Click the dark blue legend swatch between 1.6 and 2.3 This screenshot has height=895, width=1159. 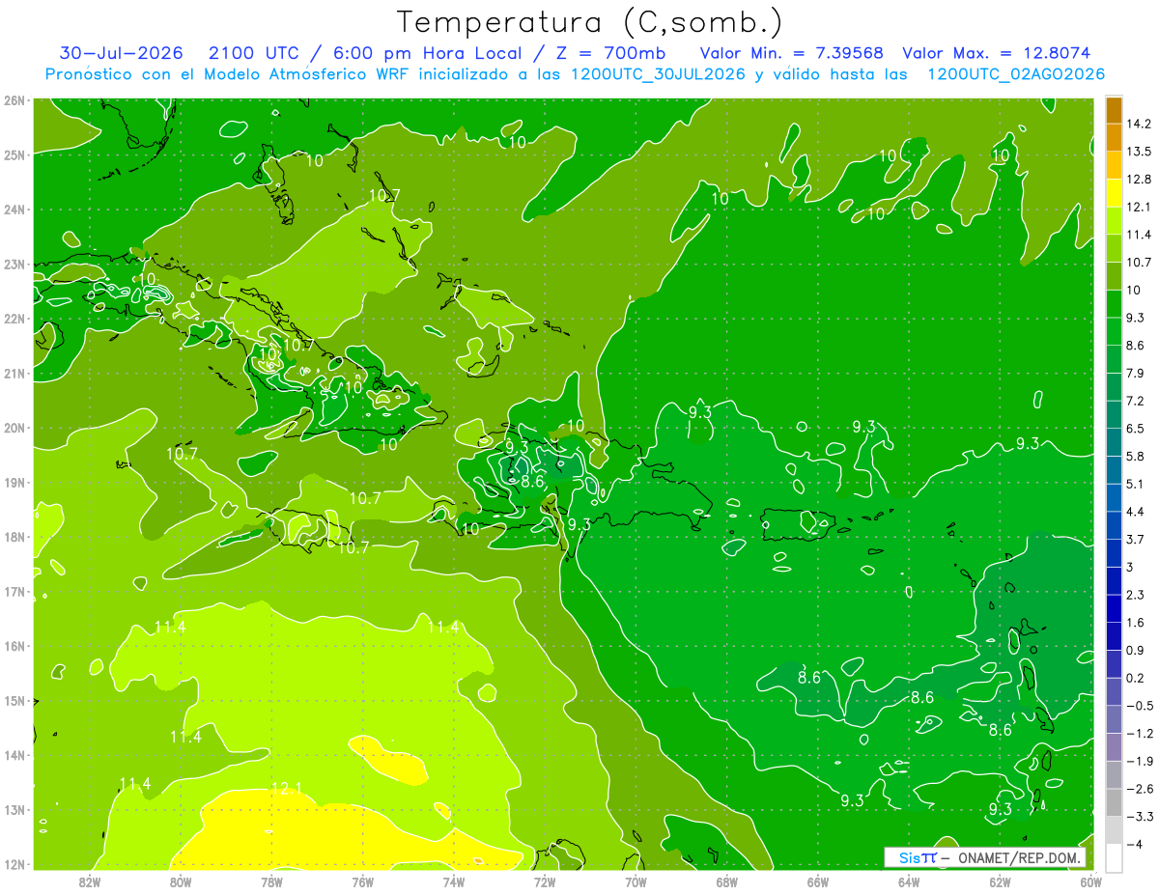coord(1114,608)
